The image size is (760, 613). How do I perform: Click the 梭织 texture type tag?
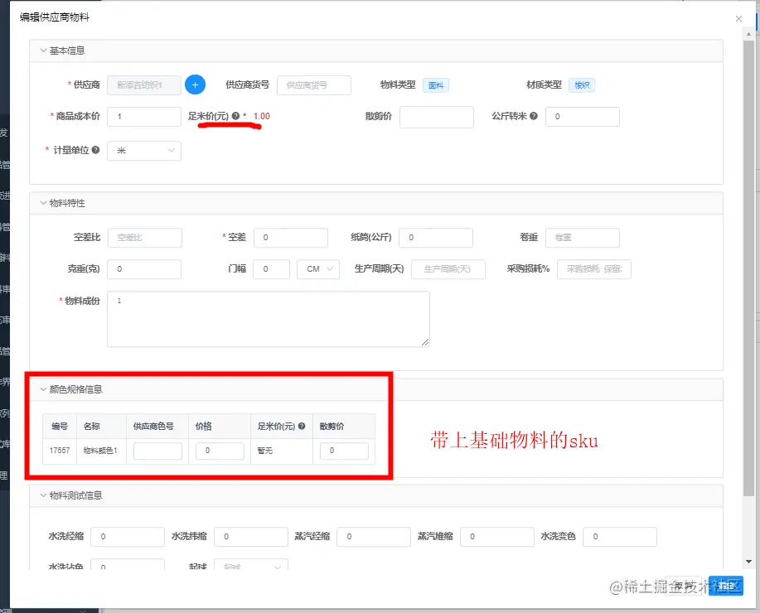coord(582,85)
